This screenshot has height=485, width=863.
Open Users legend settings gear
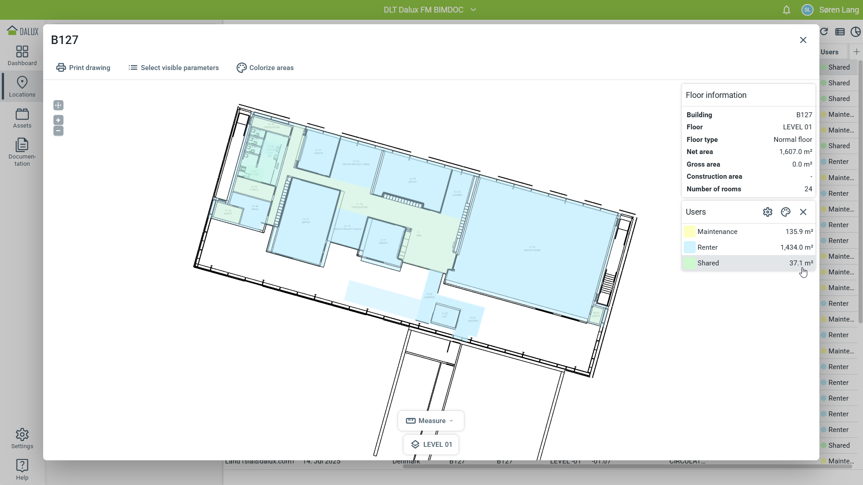click(x=768, y=212)
